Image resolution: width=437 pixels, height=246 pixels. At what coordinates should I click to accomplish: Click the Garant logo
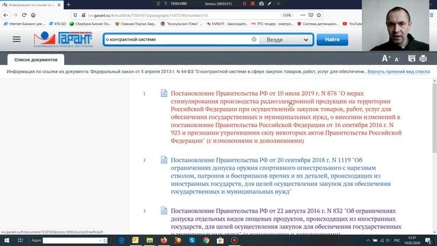[63, 40]
